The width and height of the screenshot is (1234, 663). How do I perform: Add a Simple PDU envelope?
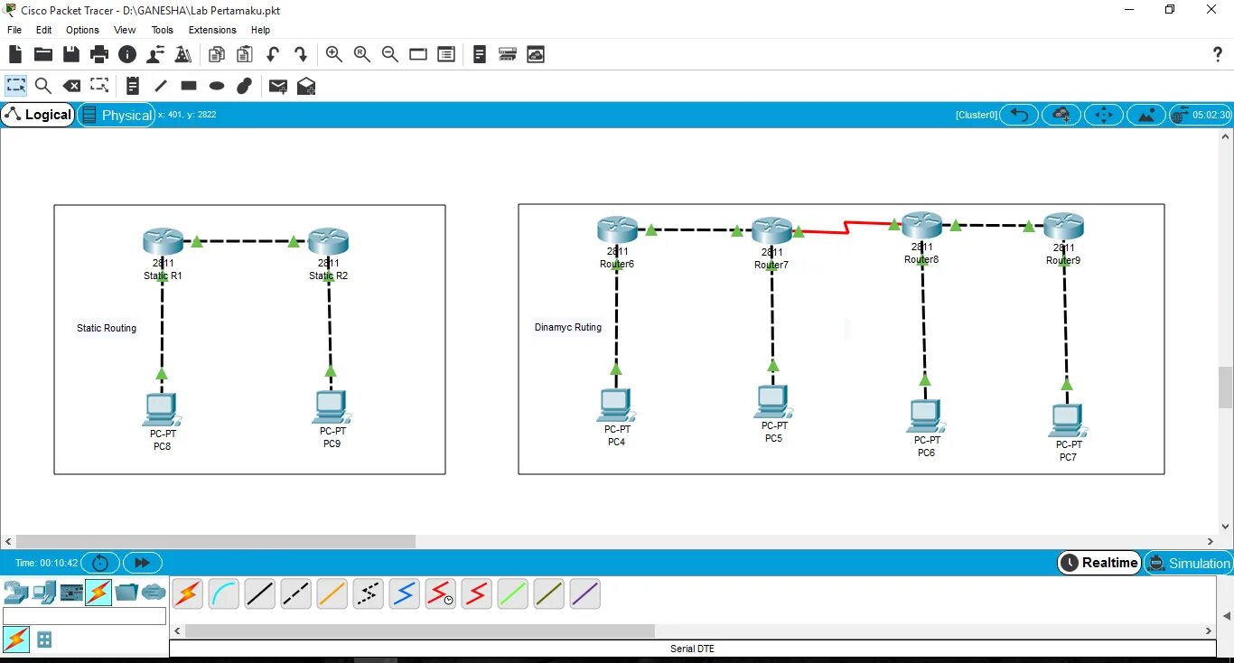click(278, 86)
